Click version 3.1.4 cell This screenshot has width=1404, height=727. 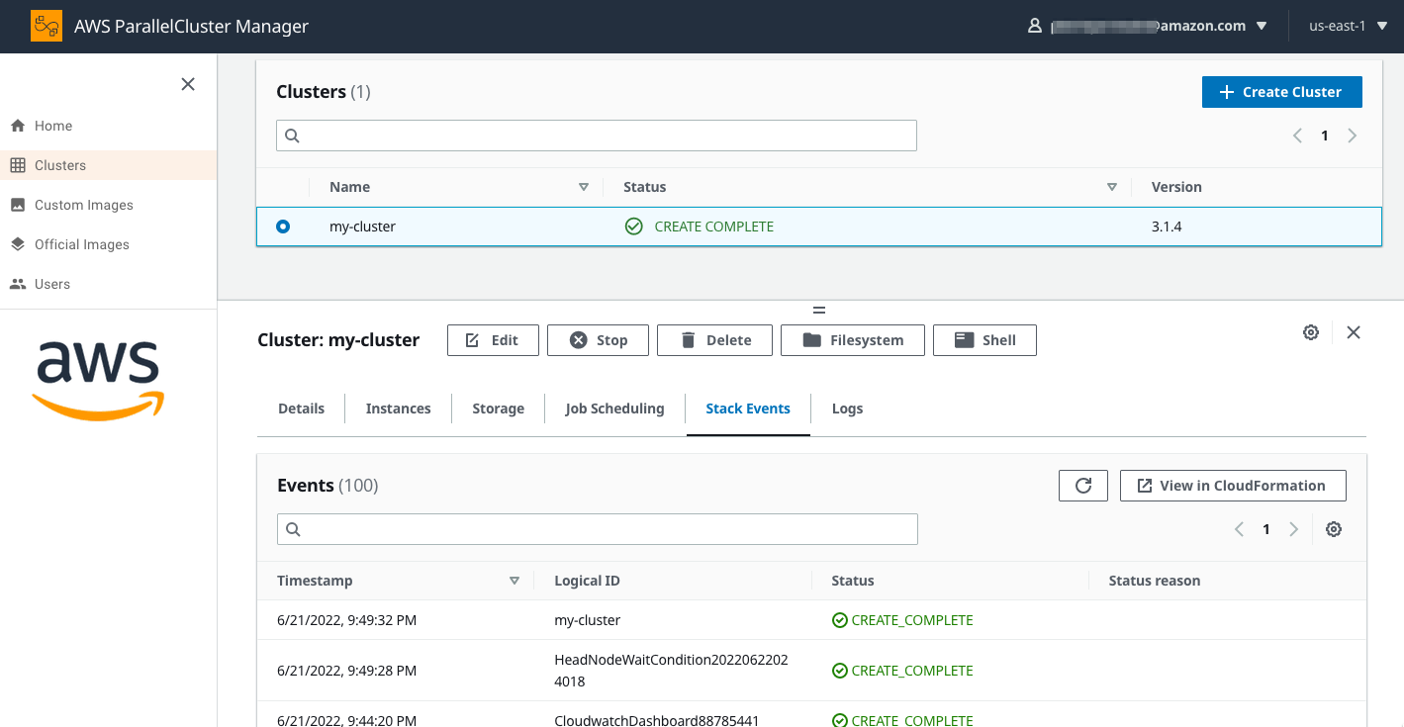(1167, 227)
